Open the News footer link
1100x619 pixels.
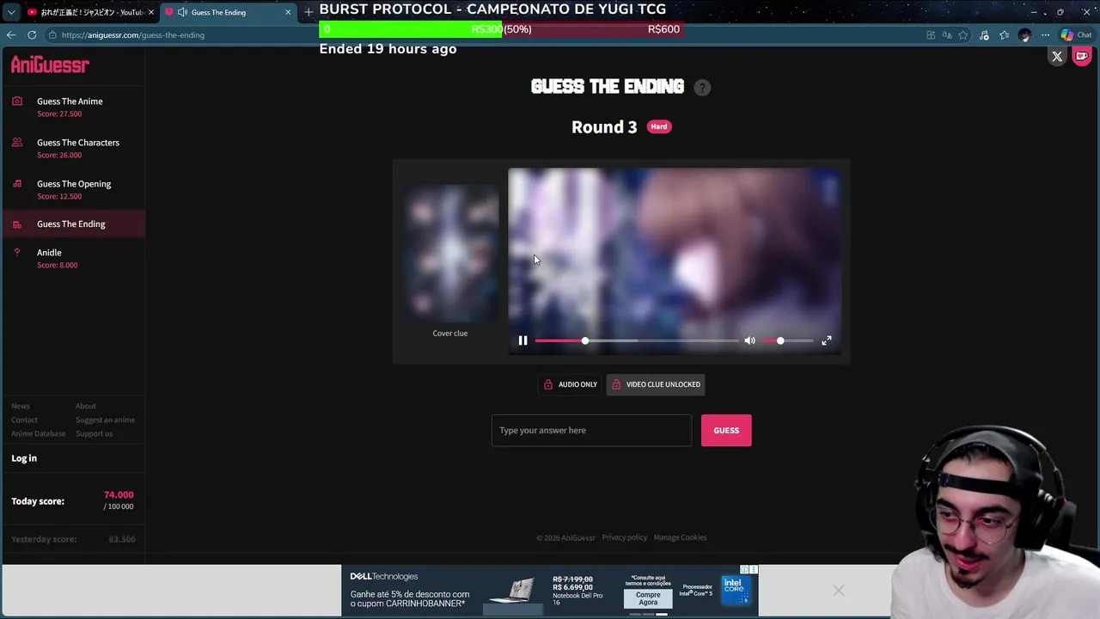21,407
